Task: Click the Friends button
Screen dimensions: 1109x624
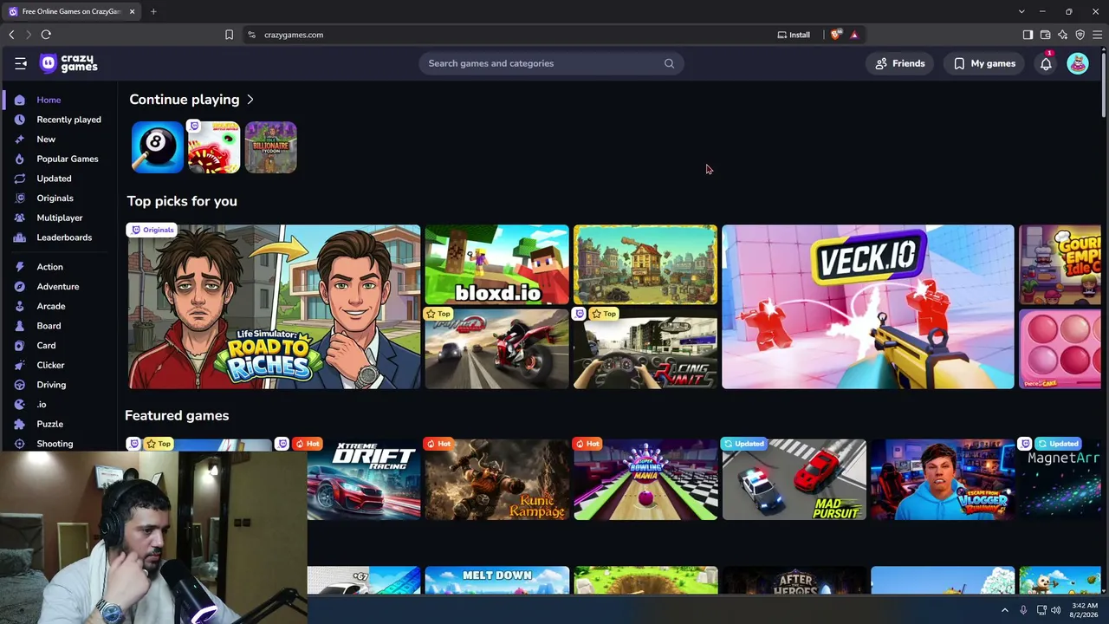Action: tap(900, 63)
